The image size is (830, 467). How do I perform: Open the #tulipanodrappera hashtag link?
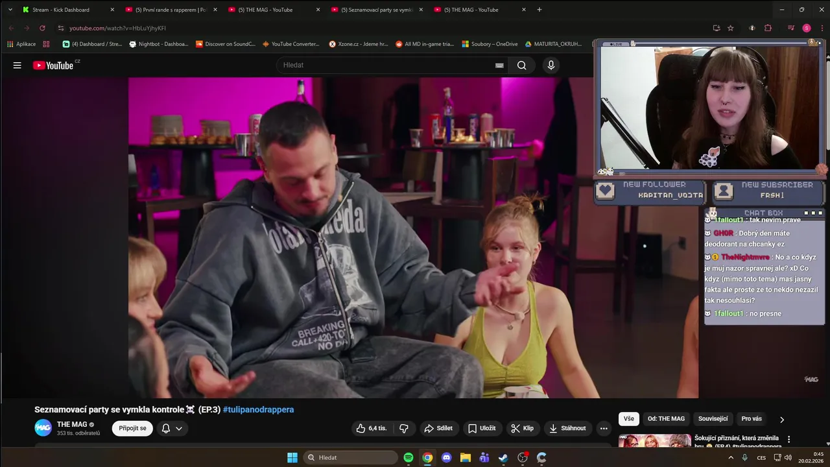pos(258,409)
